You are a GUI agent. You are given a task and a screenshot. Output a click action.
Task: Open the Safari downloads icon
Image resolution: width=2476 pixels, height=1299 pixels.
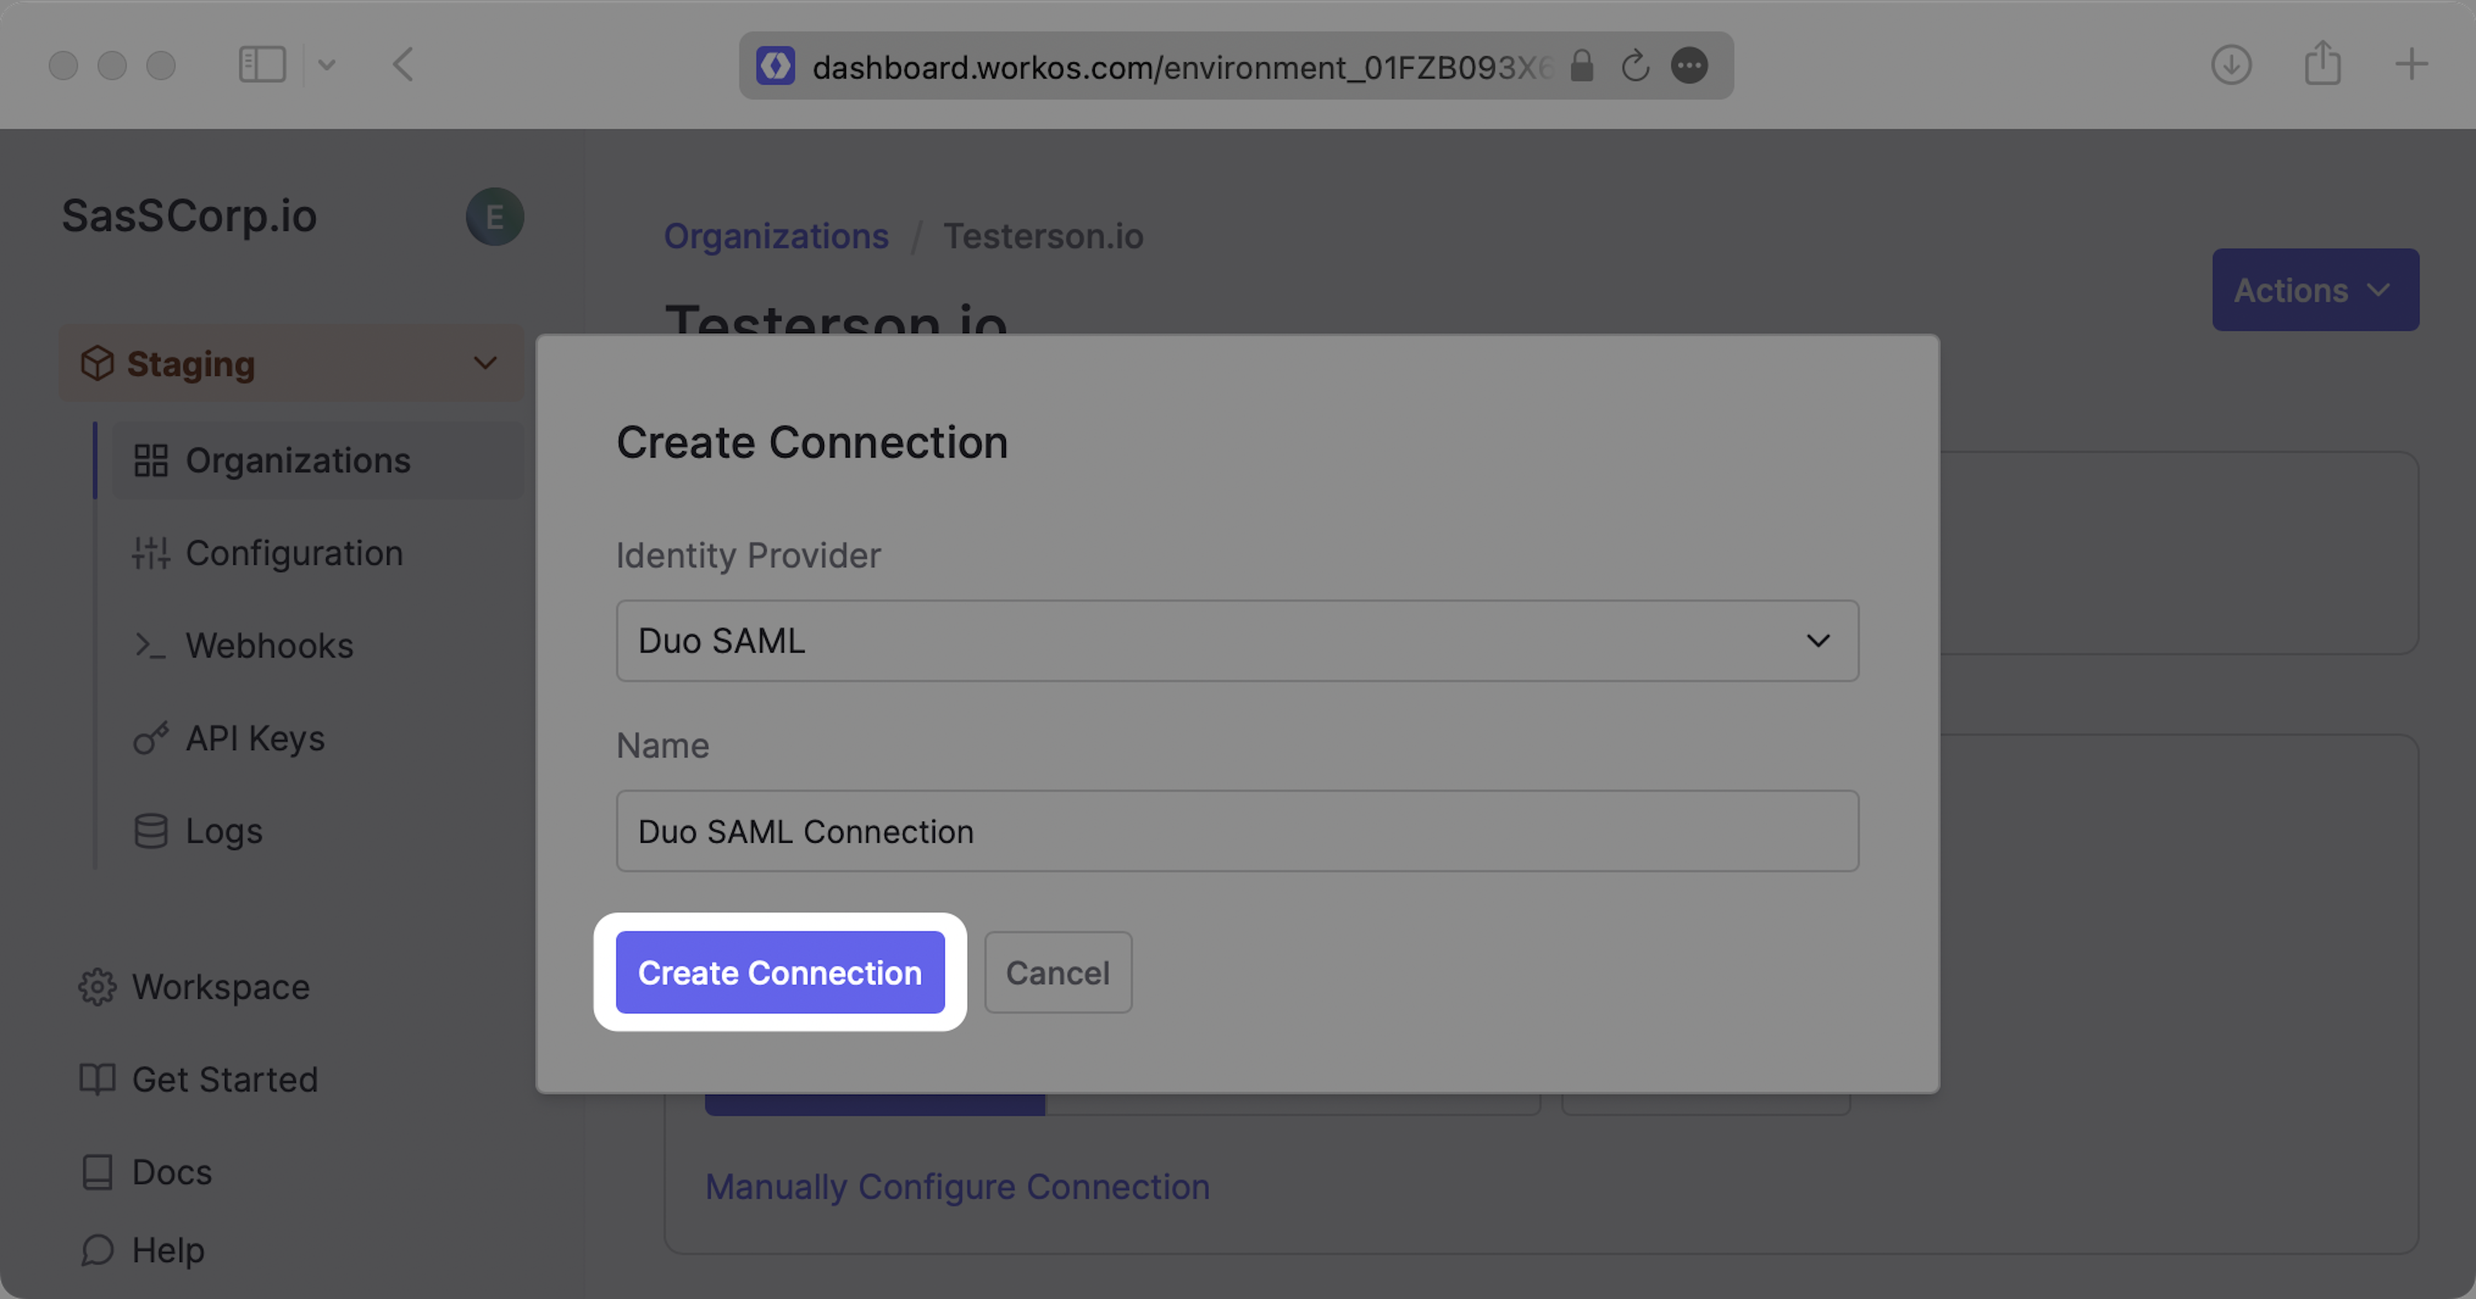tap(2231, 65)
